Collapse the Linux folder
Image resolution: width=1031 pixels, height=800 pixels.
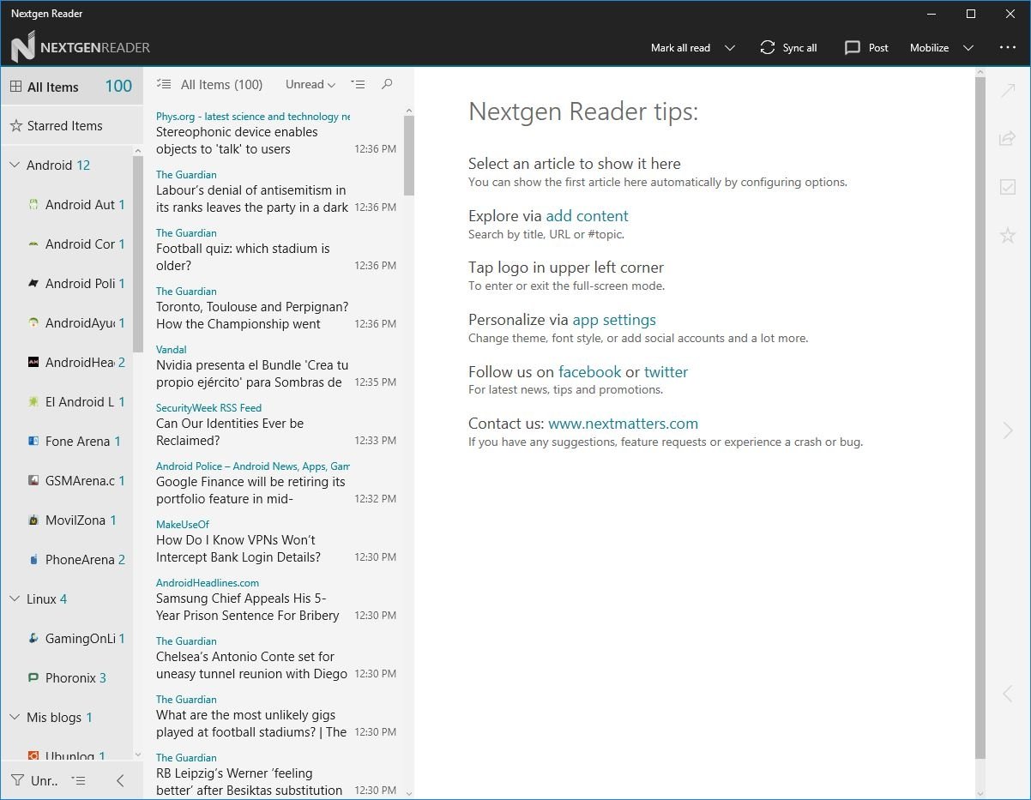[15, 598]
